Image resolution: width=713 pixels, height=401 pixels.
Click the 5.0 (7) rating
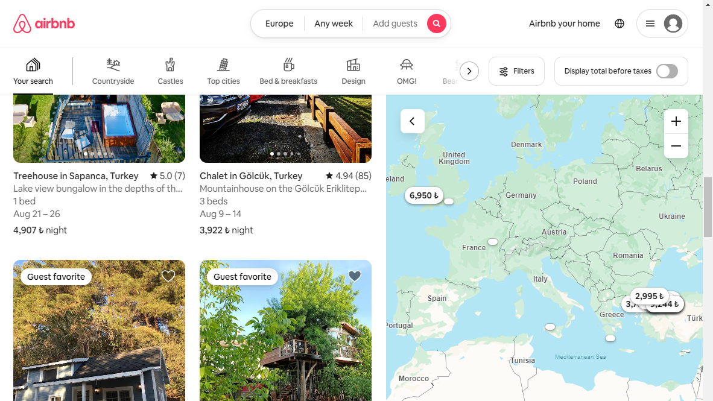click(167, 176)
